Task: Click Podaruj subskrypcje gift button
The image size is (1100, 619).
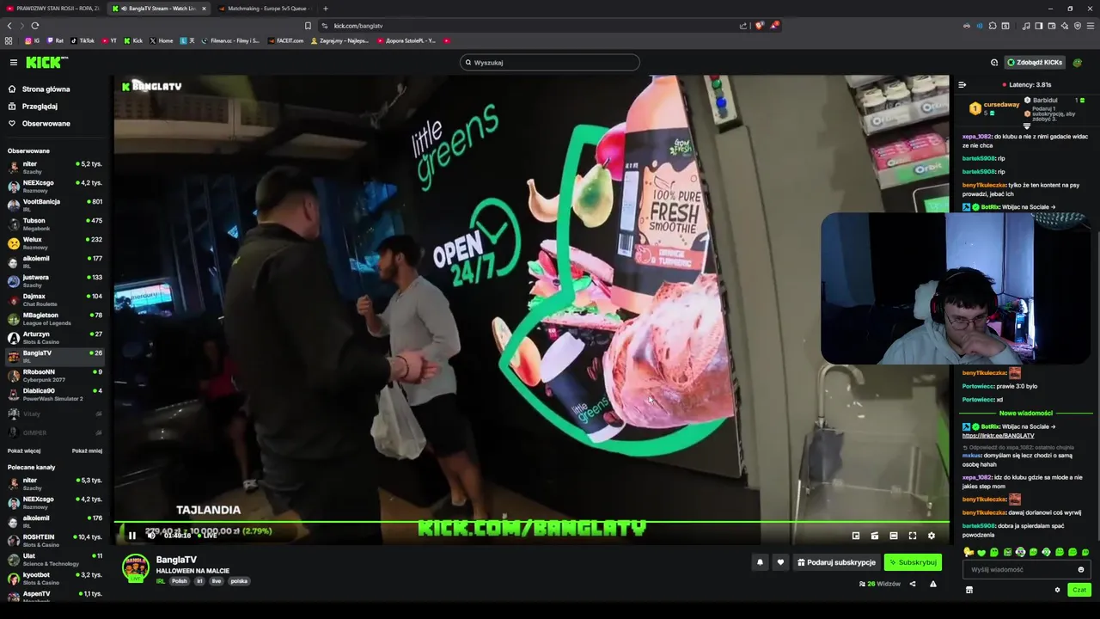Action: [837, 562]
